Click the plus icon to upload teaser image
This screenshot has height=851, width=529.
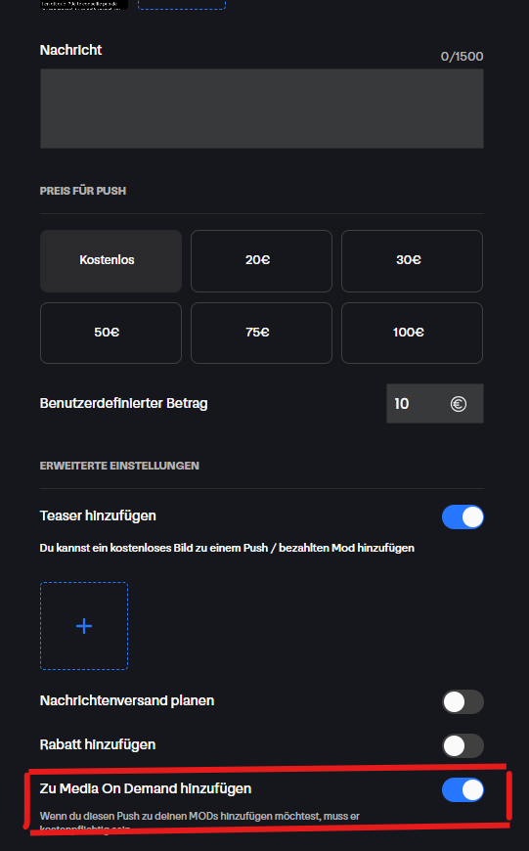point(84,626)
